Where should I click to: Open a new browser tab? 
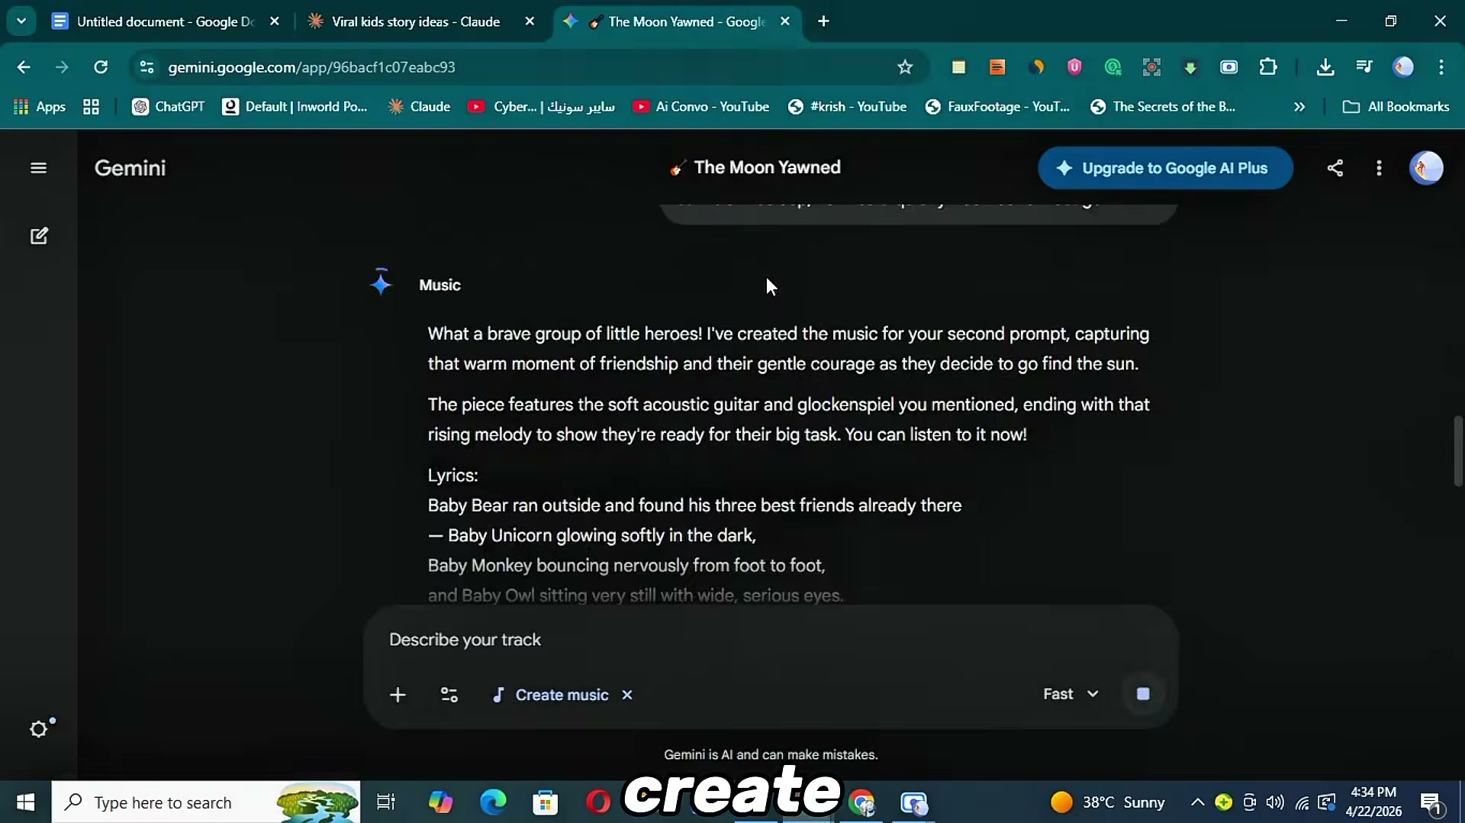click(x=823, y=21)
